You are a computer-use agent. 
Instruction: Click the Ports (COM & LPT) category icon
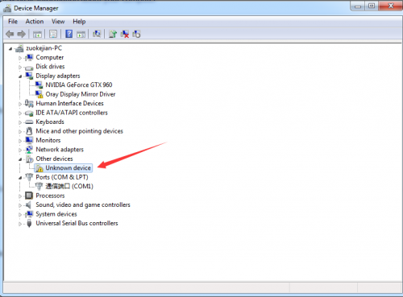pos(29,177)
